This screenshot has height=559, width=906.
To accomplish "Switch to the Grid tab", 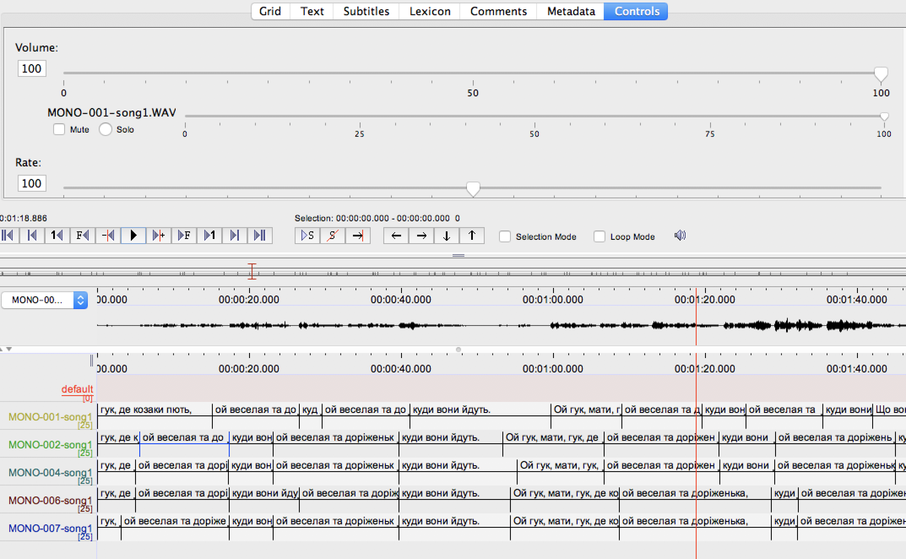I will pos(270,11).
